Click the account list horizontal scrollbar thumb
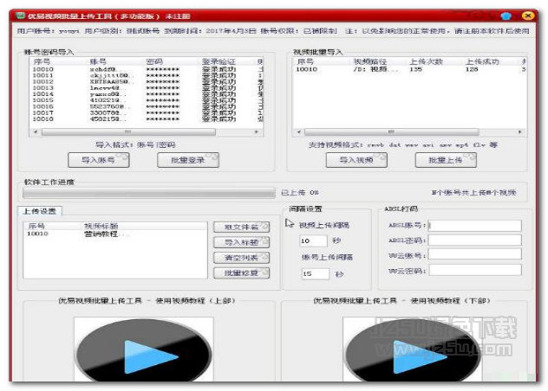This screenshot has width=548, height=391. [x=128, y=131]
